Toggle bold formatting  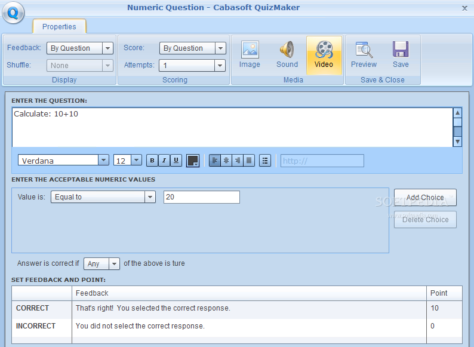point(152,160)
